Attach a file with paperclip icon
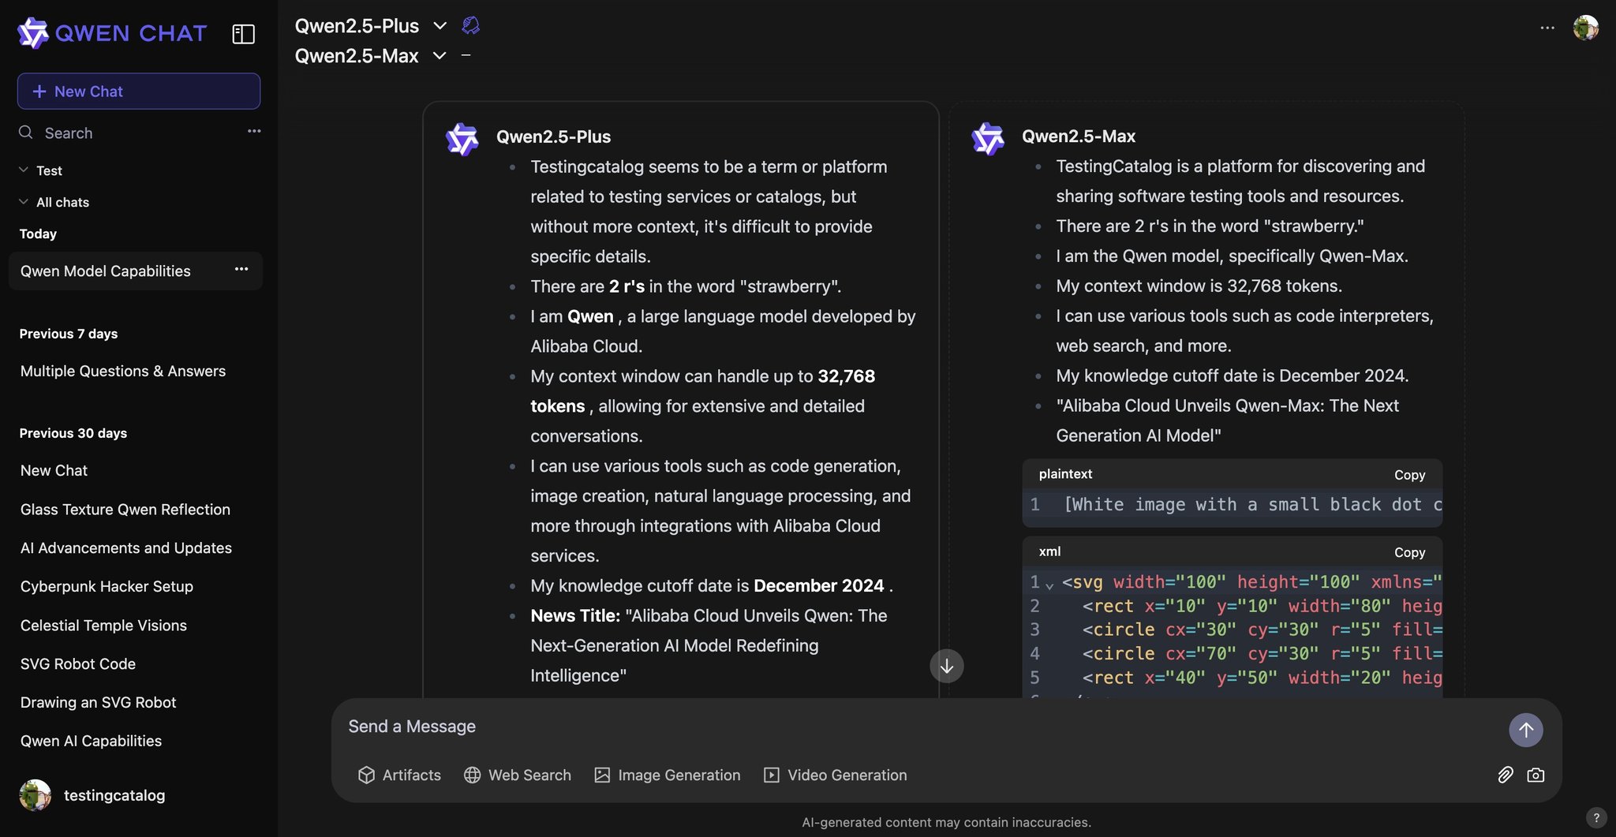The width and height of the screenshot is (1616, 837). [1505, 775]
